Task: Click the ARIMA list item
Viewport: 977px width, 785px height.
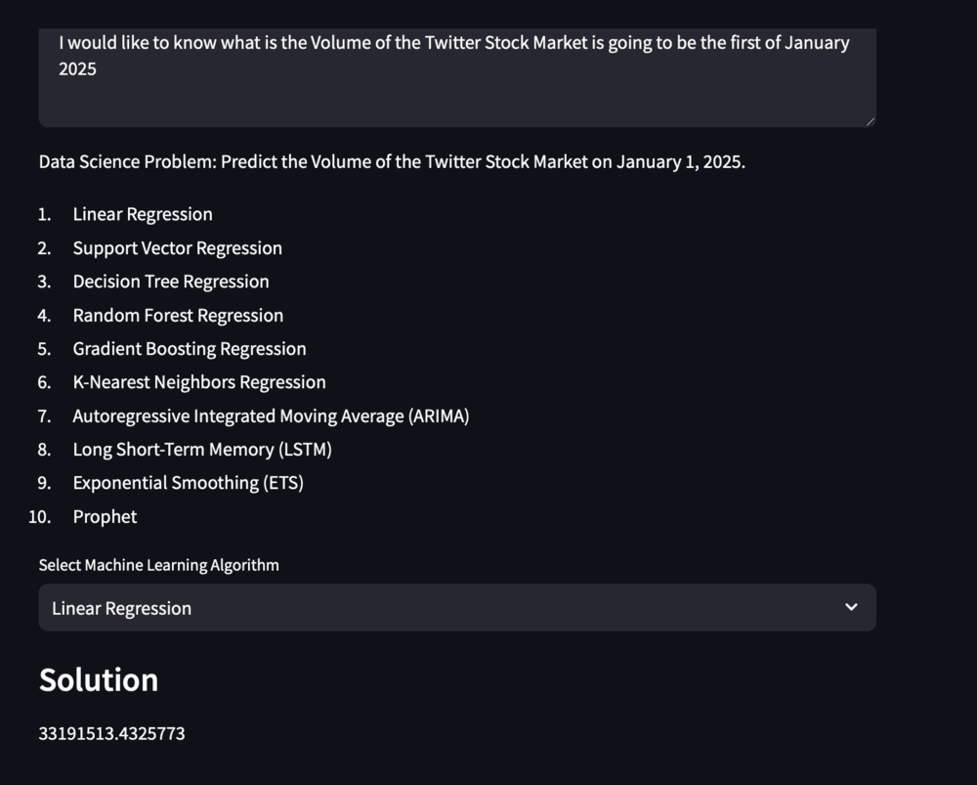Action: pyautogui.click(x=271, y=416)
